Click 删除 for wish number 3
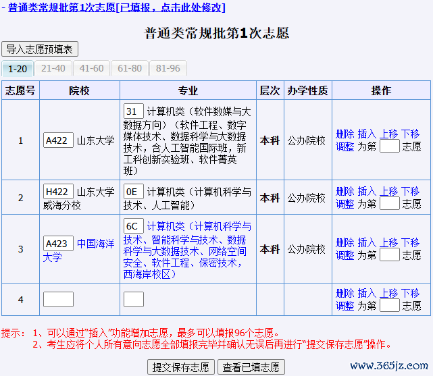 click(x=345, y=242)
